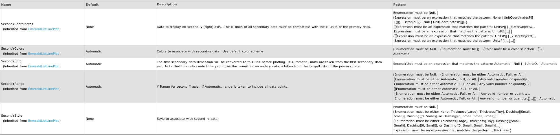Screen dimensions: 560x135
Task: Open EmeraldListLinePlot link under SecondYCoordinates
Action: (43, 29)
